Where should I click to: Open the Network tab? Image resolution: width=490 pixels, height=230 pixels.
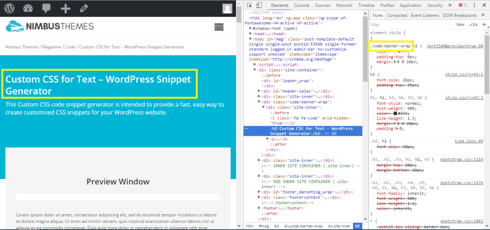tap(344, 5)
